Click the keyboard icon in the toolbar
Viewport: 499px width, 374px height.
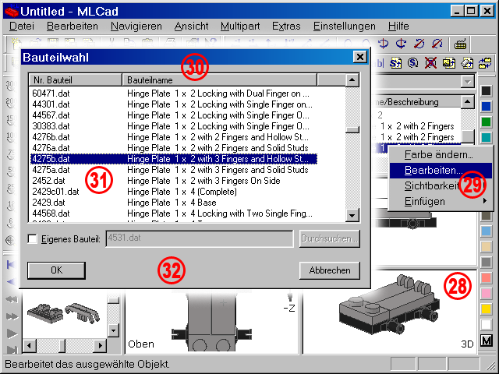tap(460, 44)
